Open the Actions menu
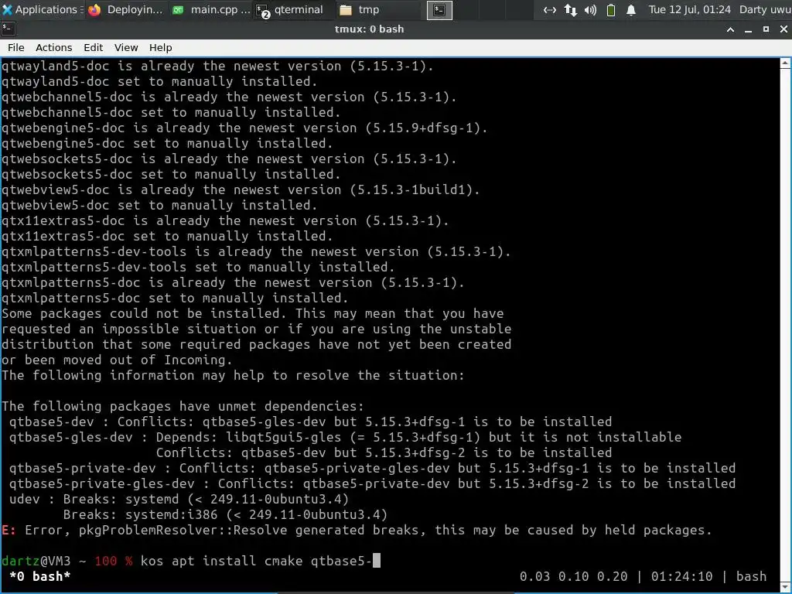The width and height of the screenshot is (792, 594). click(x=53, y=47)
